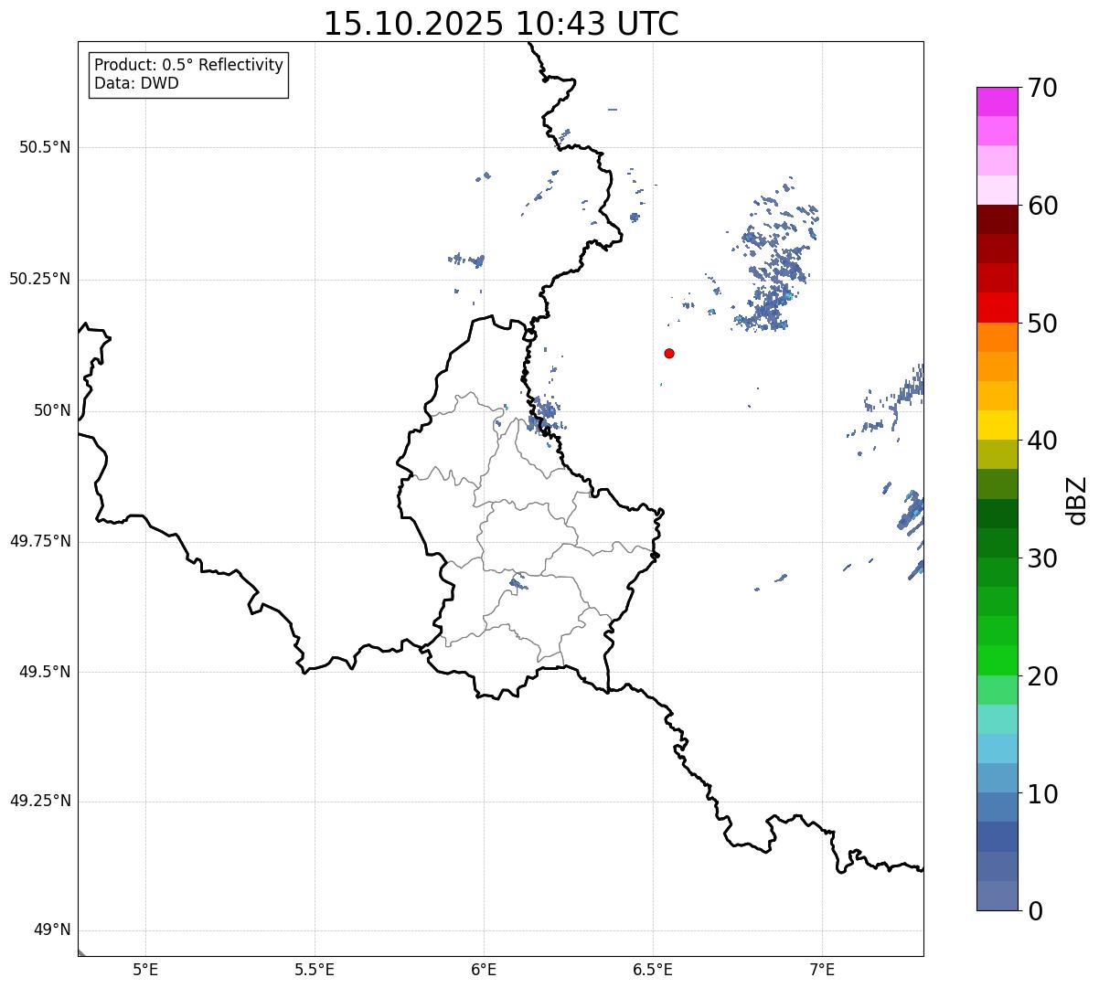Click the 'dBZ' colorbar axis label

click(1078, 500)
